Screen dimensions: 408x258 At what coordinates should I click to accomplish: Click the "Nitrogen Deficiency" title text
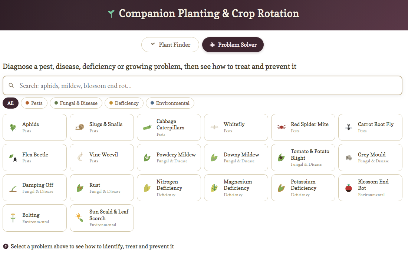[x=170, y=185]
